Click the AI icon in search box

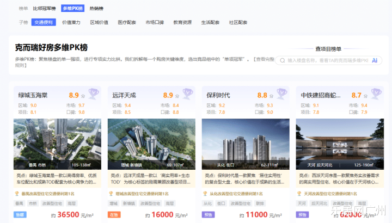click(x=375, y=61)
